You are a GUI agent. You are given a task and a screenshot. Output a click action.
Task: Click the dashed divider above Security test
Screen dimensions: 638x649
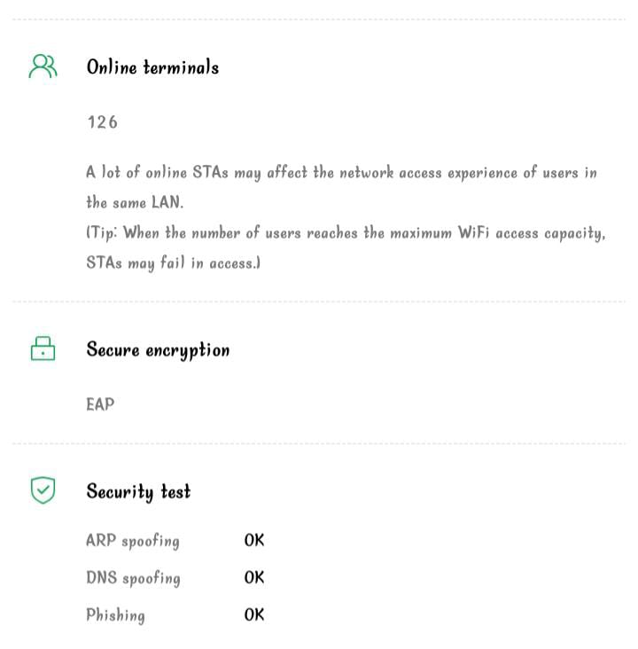(x=319, y=443)
